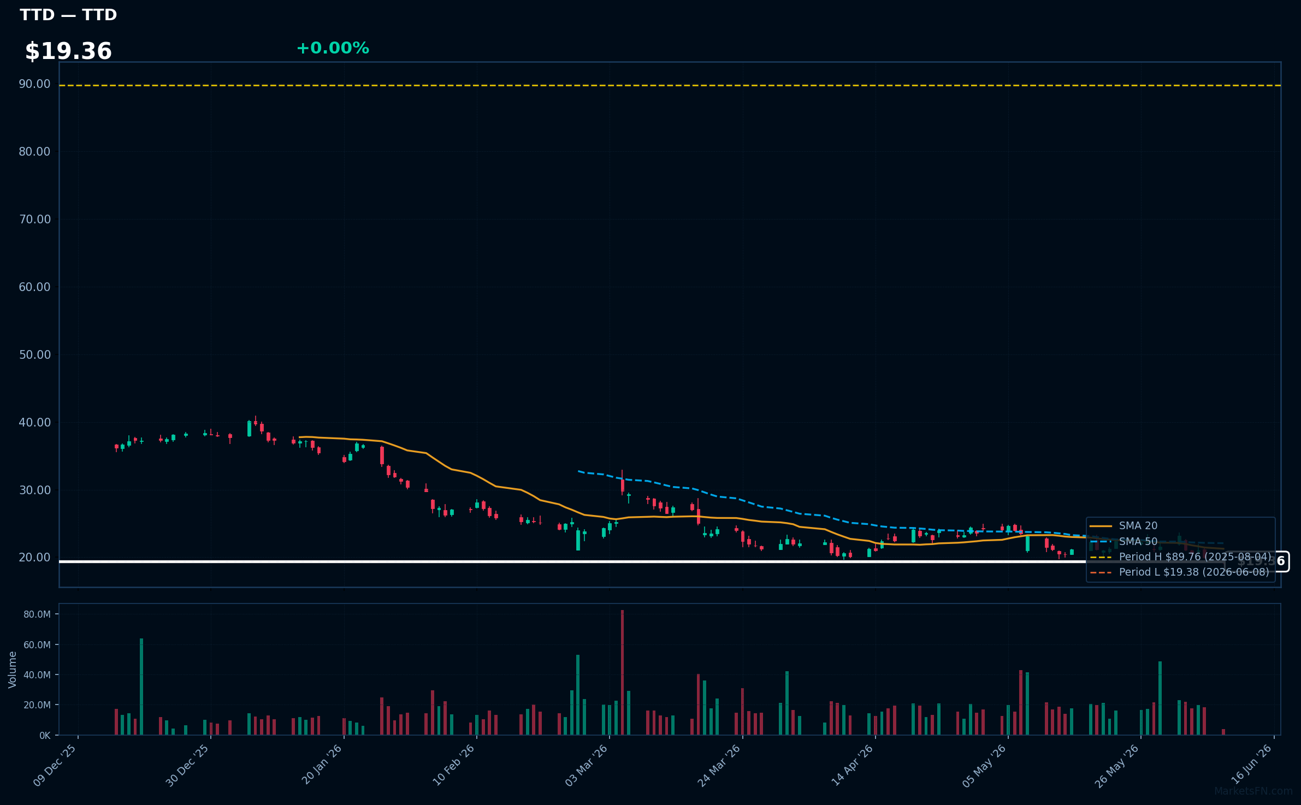Click the 40.00 price axis label

tap(34, 423)
